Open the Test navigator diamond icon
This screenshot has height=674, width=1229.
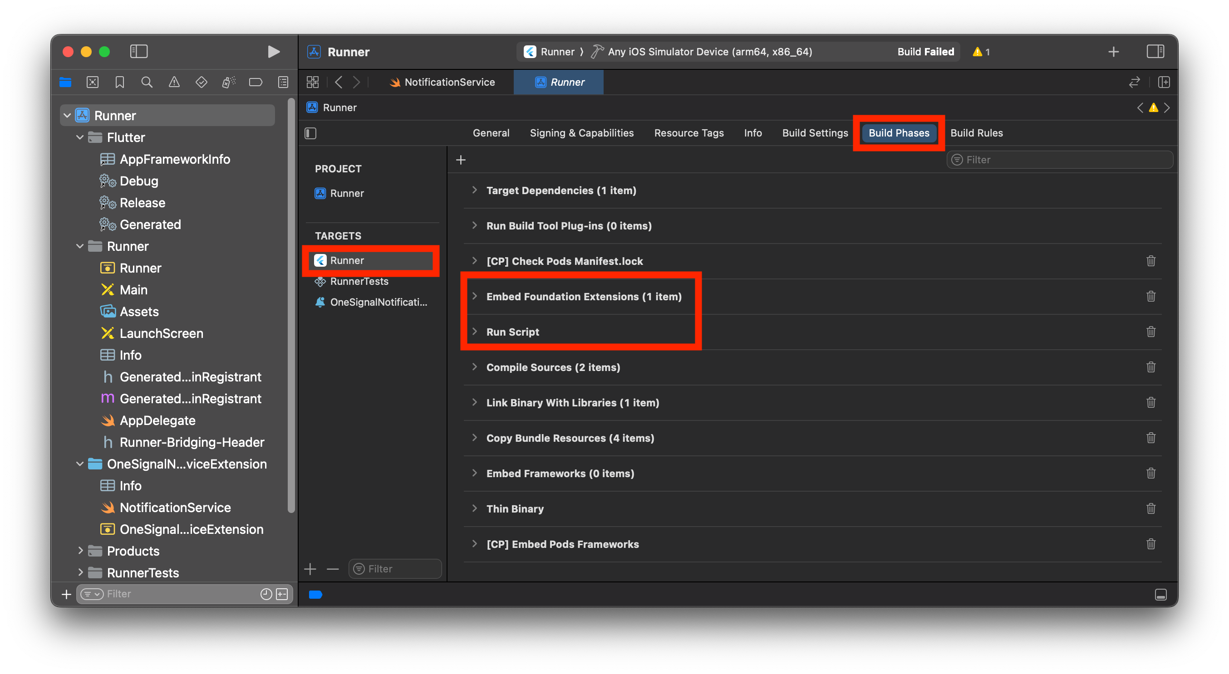pyautogui.click(x=202, y=82)
